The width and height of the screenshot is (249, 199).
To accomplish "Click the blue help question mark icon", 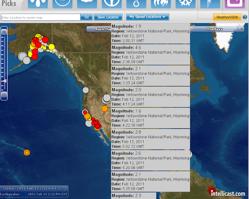I will [x=245, y=17].
